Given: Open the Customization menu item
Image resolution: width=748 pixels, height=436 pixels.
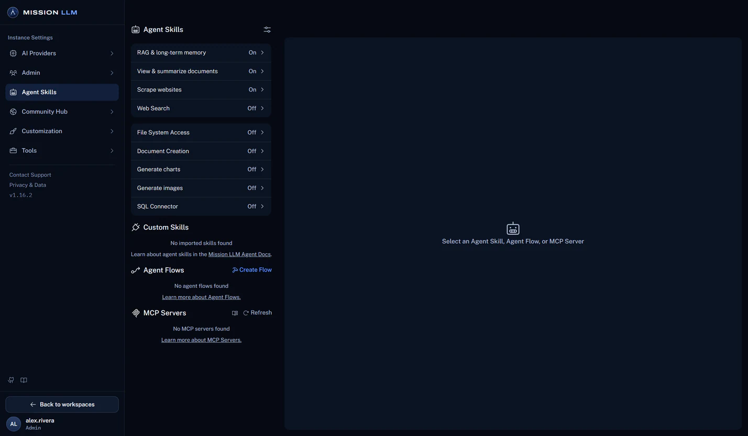Looking at the screenshot, I should [x=62, y=131].
